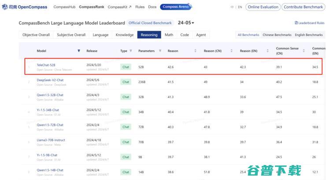Open the Qwen1.5-72B-Chat model link

[x=50, y=125]
